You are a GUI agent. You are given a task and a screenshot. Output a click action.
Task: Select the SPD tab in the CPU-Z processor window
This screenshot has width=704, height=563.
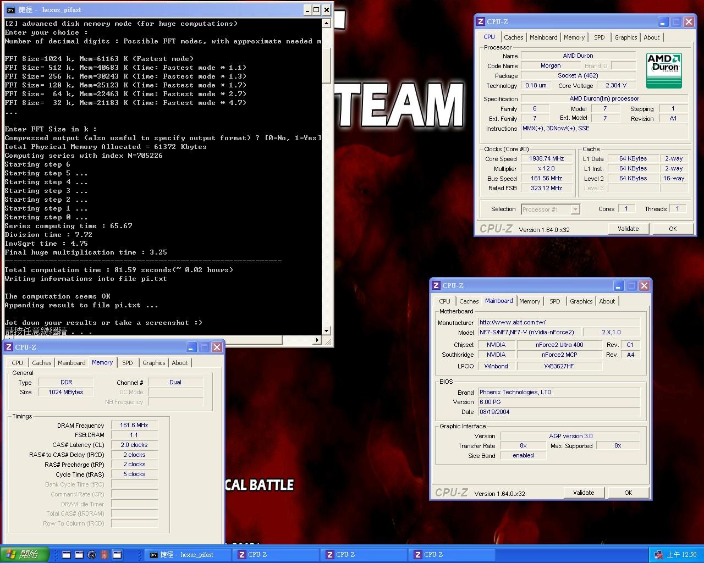[x=599, y=37]
